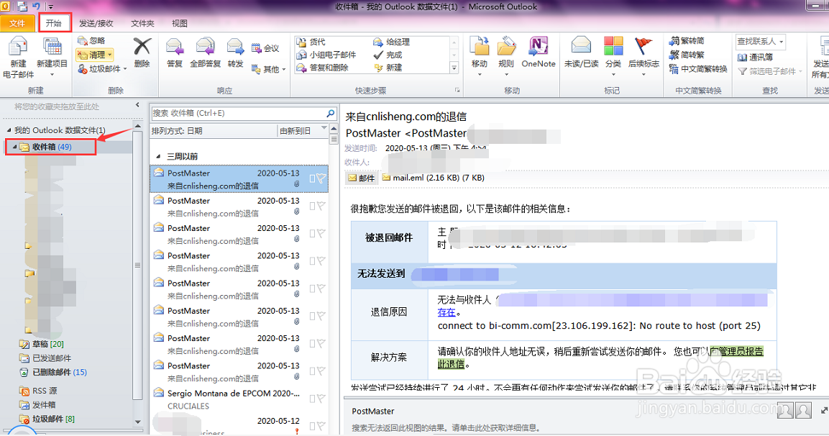The image size is (829, 436).
Task: Switch to the 发送/接收 tab
Action: coord(96,23)
